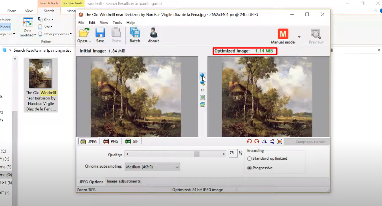This screenshot has width=382, height=206.
Task: Collapse the Explorer ribbon chevron
Action: tap(375, 11)
